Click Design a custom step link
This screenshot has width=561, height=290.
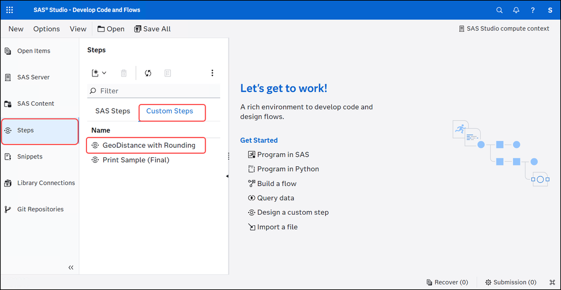click(x=289, y=212)
